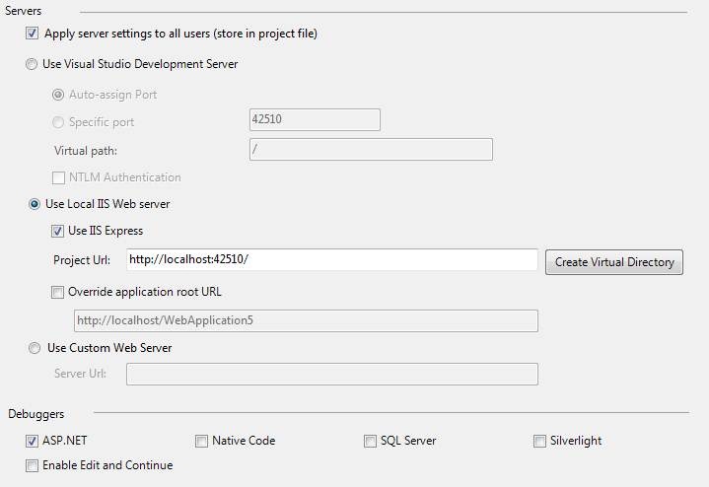709x487 pixels.
Task: Select 'Use Visual Studio Development Server' radio button
Action: (x=35, y=64)
